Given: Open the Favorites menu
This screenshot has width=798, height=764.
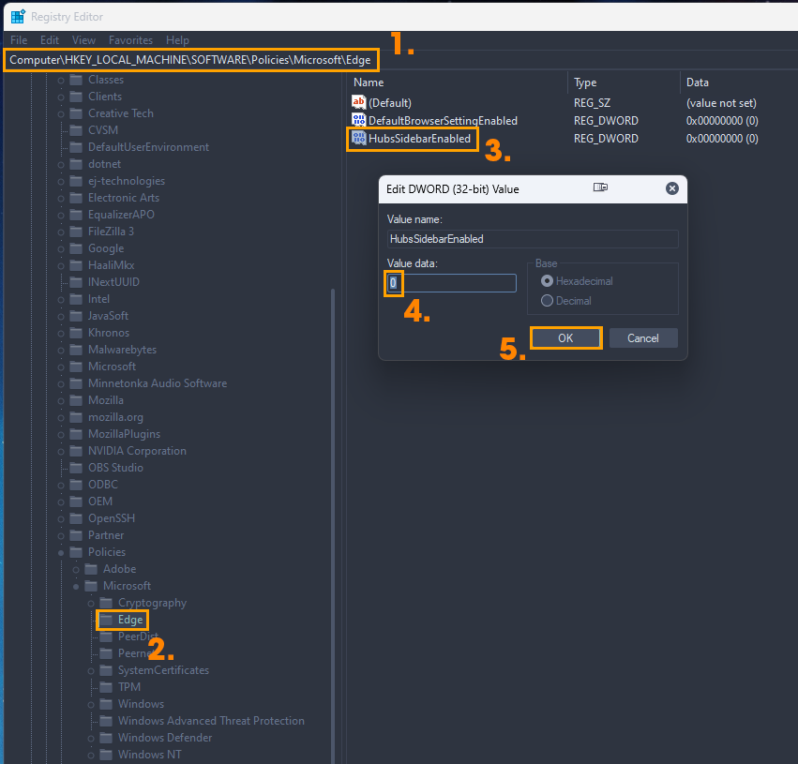Looking at the screenshot, I should tap(130, 39).
